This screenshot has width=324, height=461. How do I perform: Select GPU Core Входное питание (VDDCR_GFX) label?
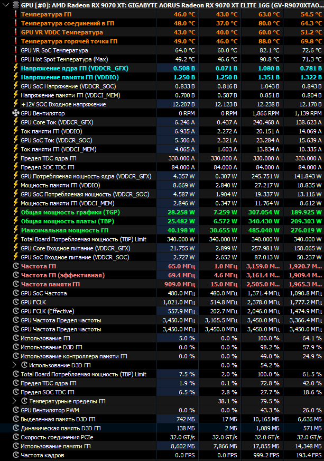coord(75,248)
